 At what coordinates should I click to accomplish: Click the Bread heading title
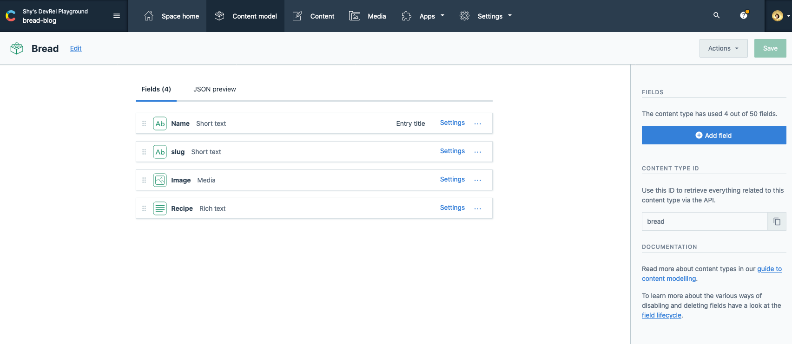pos(45,48)
